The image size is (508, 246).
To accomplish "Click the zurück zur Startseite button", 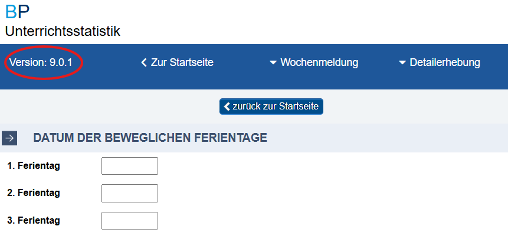I will pyautogui.click(x=271, y=107).
